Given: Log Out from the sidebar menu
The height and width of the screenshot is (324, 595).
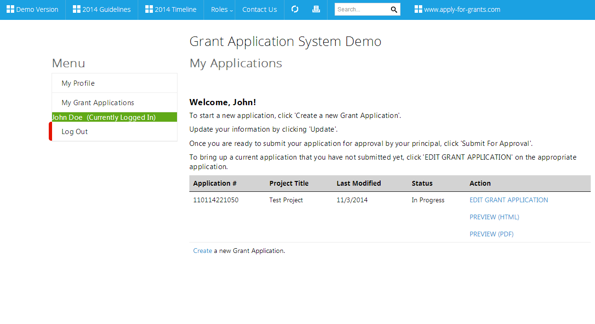Looking at the screenshot, I should [x=75, y=132].
